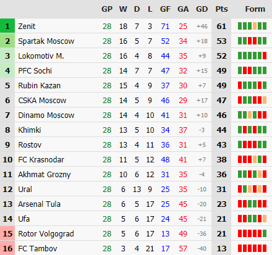
Task: Open Spartak Moscow team page
Action: click(46, 41)
